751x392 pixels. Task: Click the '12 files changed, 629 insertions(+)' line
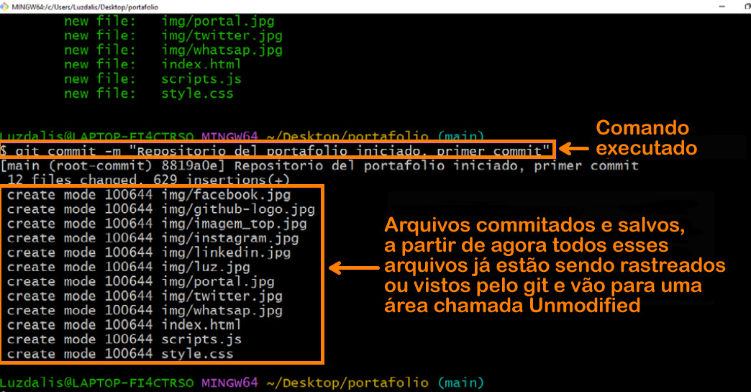pyautogui.click(x=148, y=180)
